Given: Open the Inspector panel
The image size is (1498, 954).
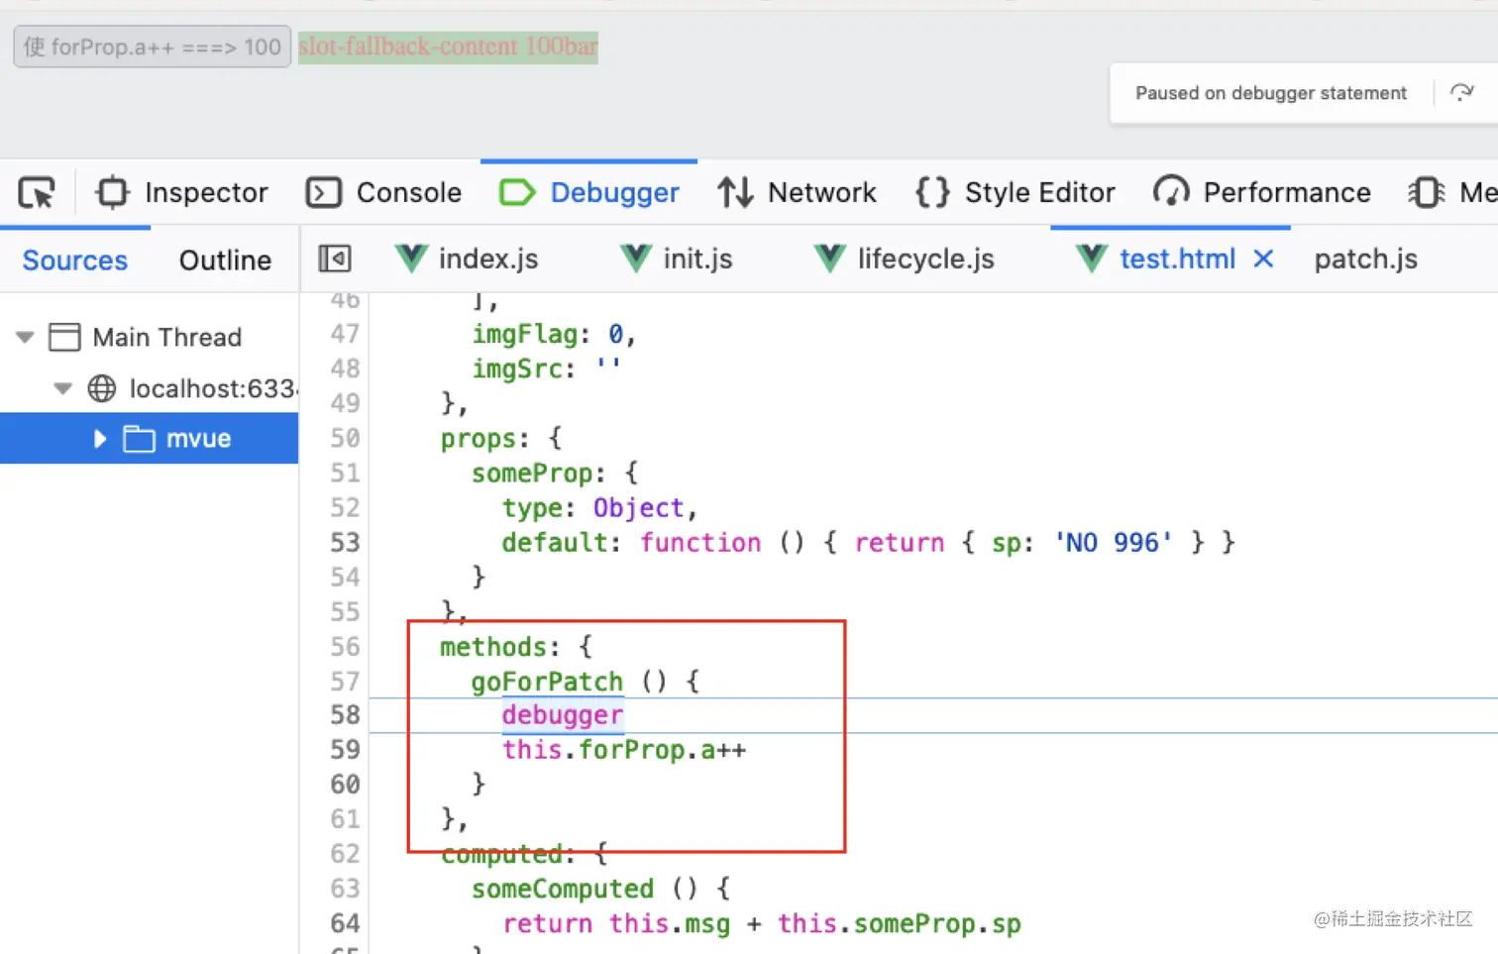Looking at the screenshot, I should [181, 192].
